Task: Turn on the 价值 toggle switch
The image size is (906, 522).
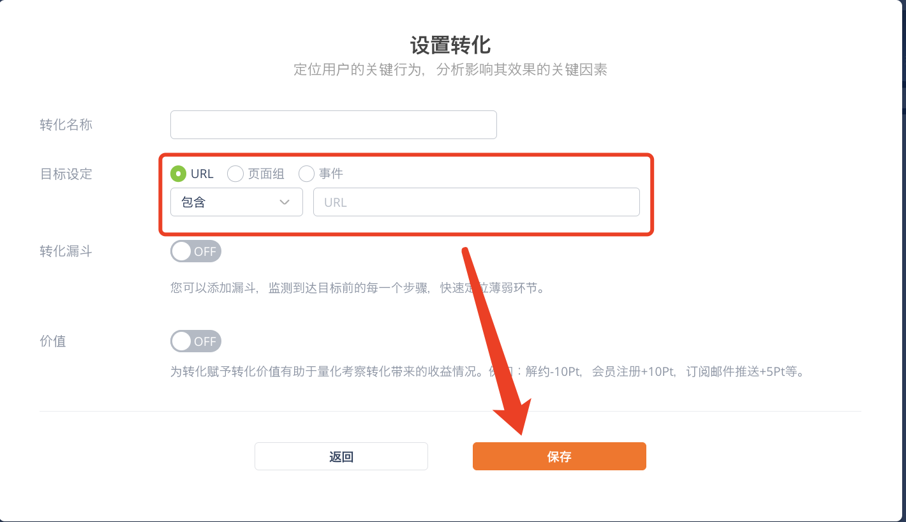Action: pyautogui.click(x=195, y=341)
